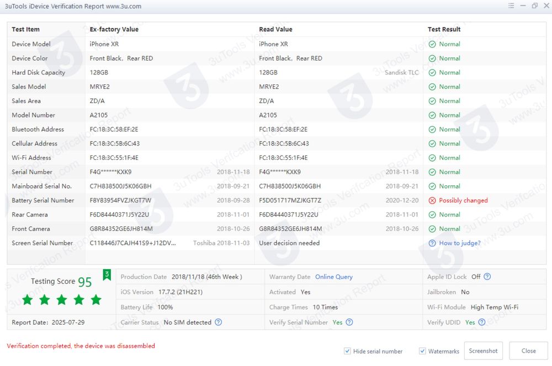
Task: Click the green 3uTools badge beside Testing Score
Action: (x=107, y=275)
